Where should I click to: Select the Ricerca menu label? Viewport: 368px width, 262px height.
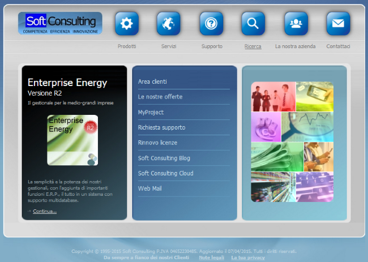tap(253, 46)
